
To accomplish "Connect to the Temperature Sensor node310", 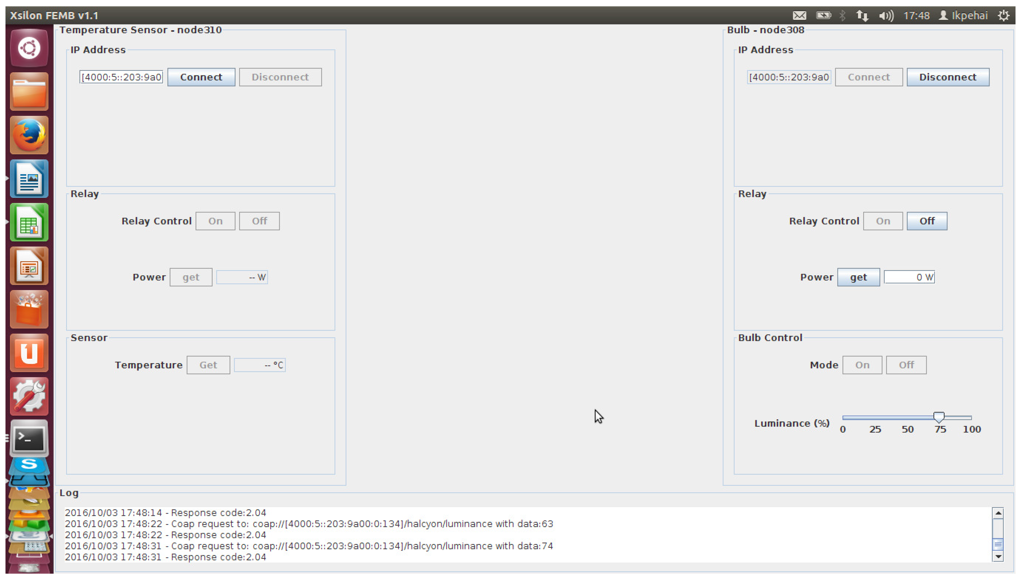I will (x=201, y=77).
